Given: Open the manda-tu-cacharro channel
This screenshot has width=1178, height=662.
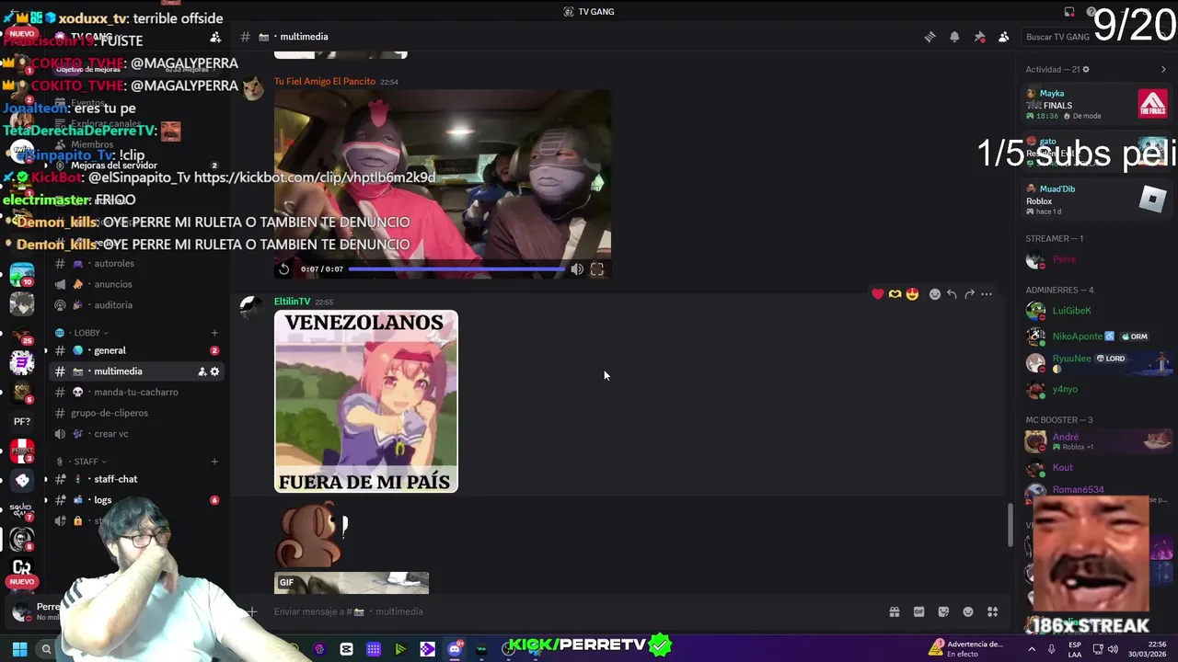Looking at the screenshot, I should click(135, 393).
